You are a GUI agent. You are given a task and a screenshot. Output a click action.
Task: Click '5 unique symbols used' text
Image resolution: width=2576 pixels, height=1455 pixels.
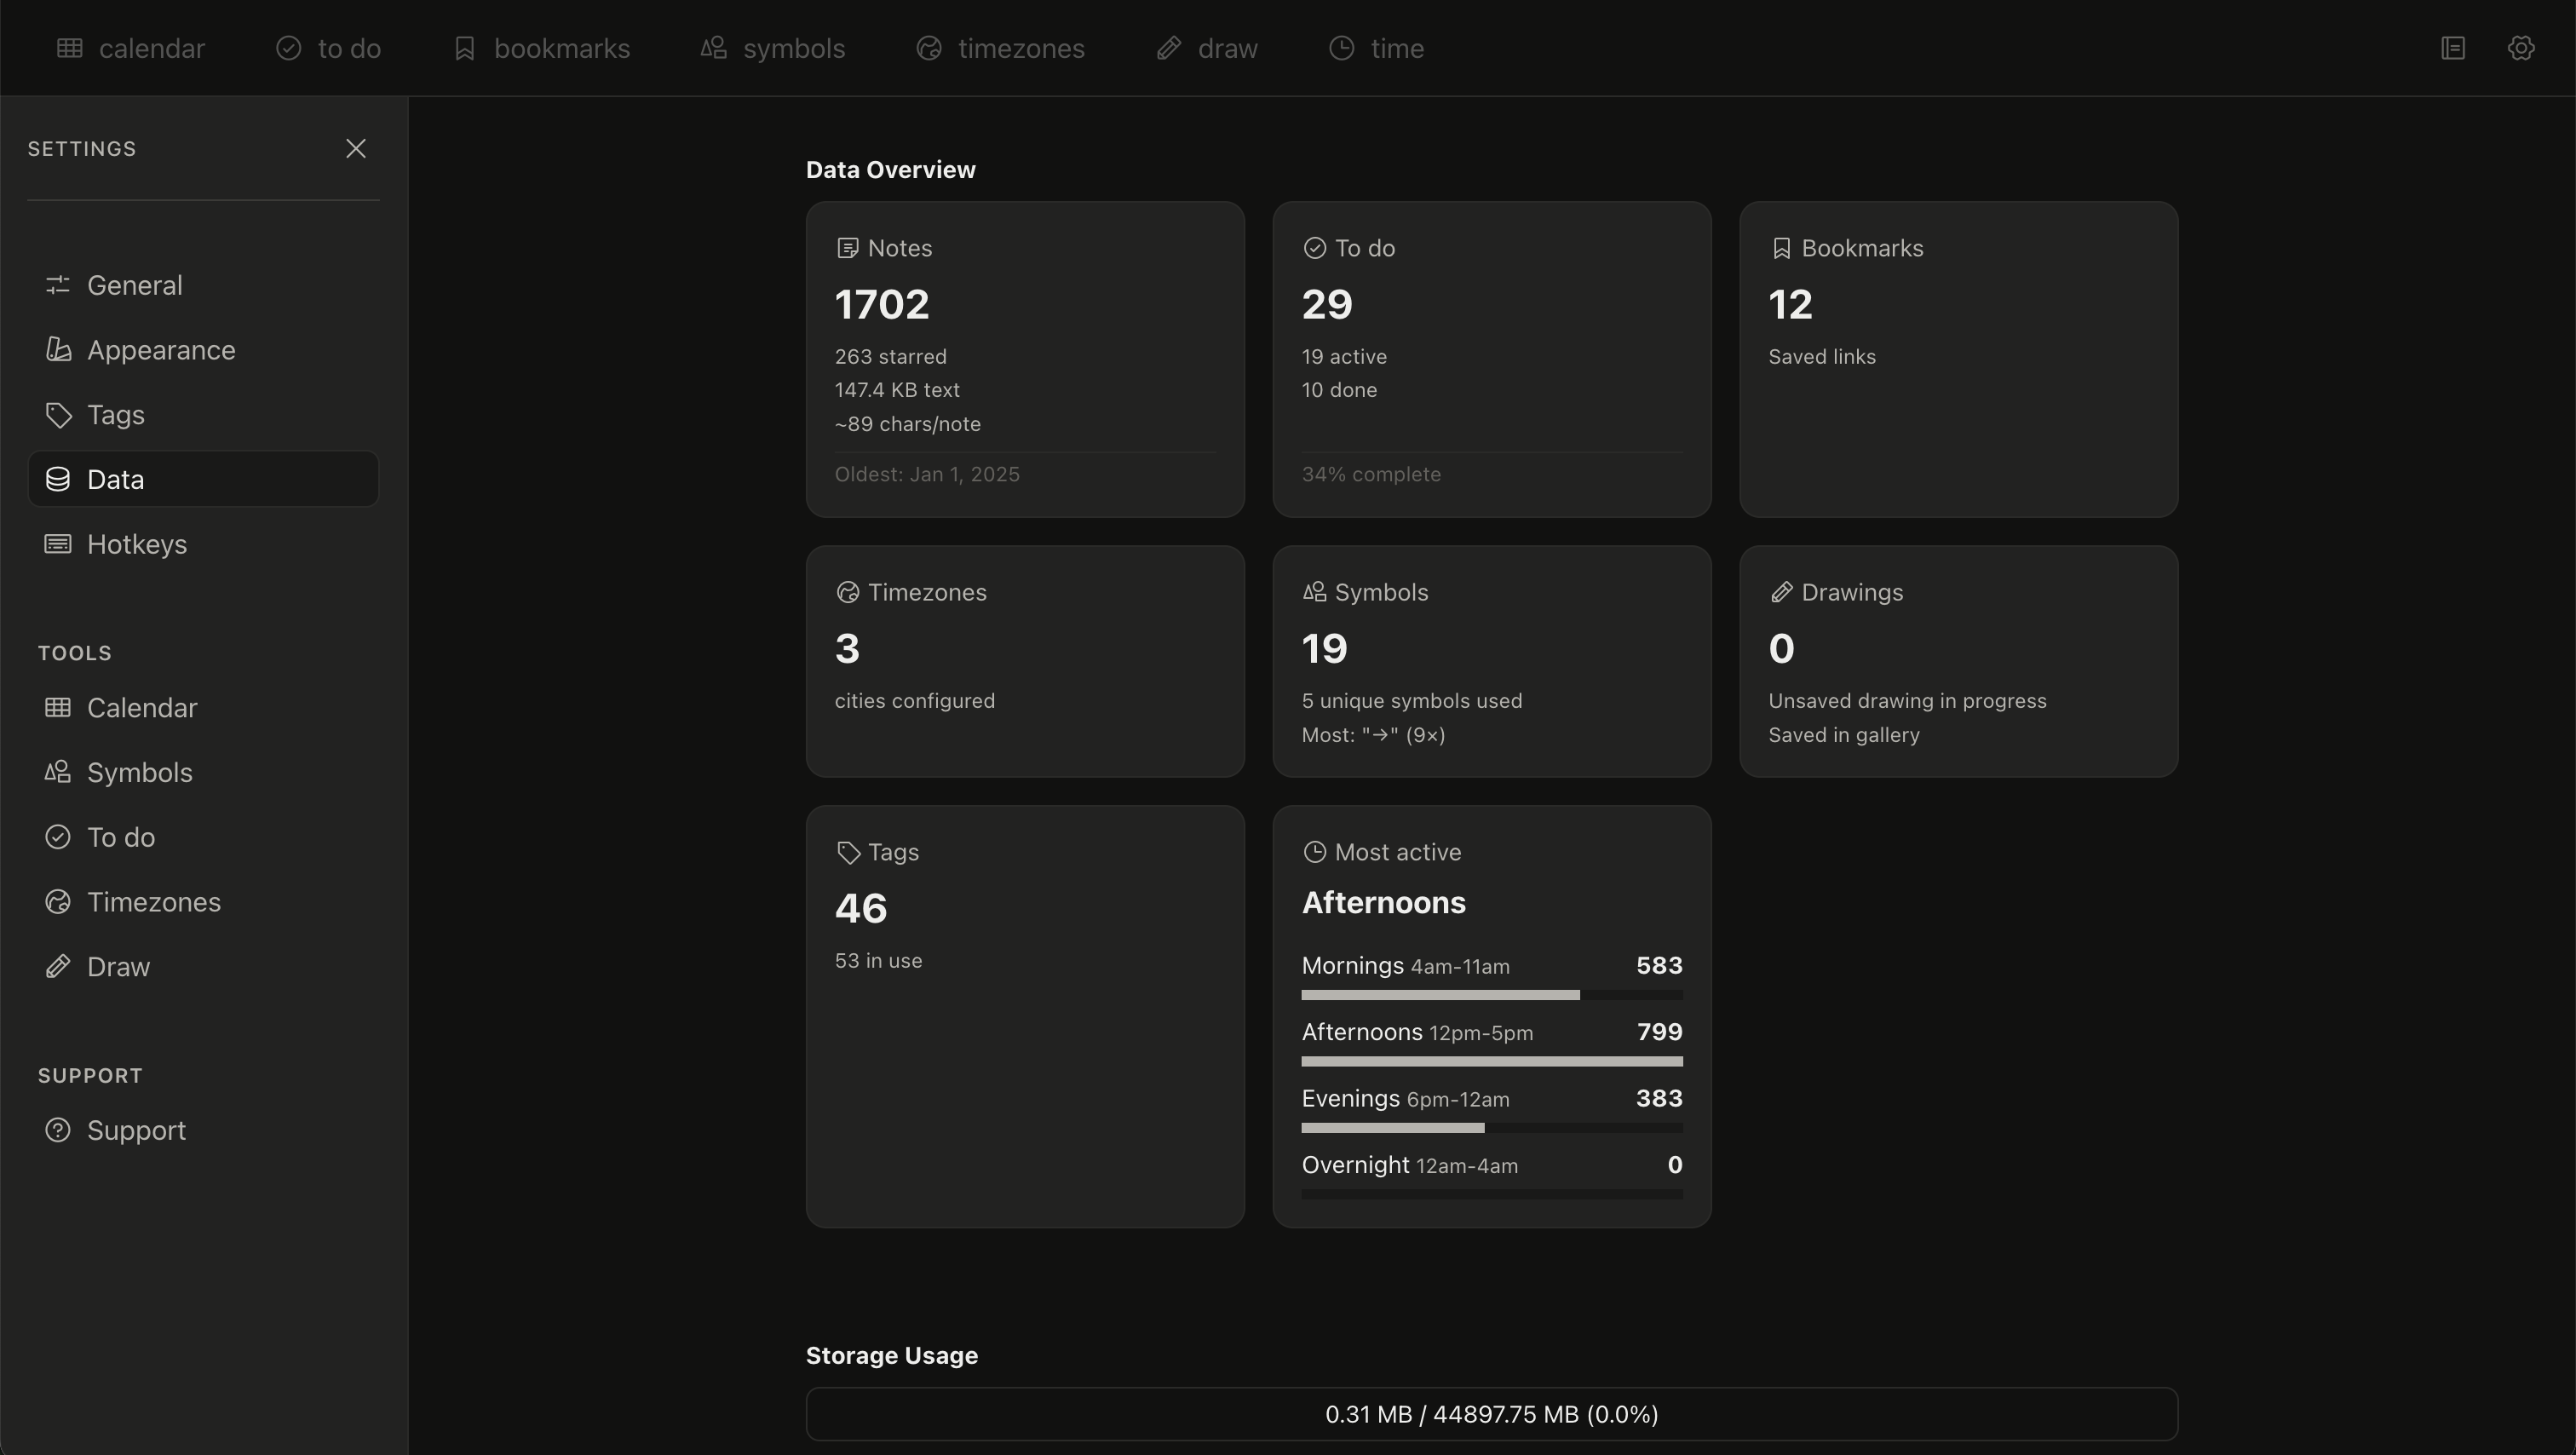1412,701
